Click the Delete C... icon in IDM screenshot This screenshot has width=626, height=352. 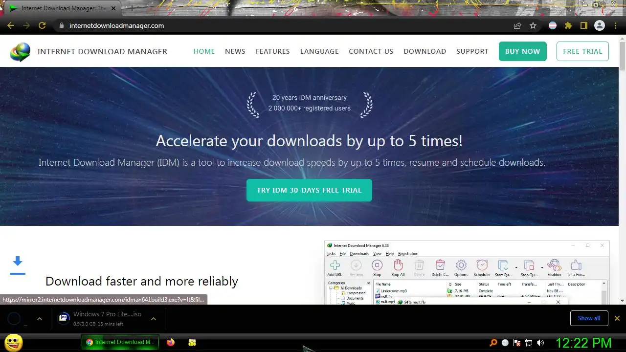tap(440, 265)
